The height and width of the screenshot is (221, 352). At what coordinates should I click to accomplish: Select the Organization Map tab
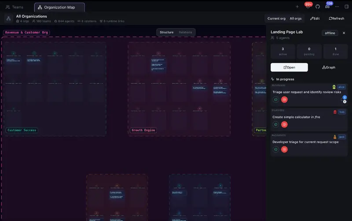point(59,7)
